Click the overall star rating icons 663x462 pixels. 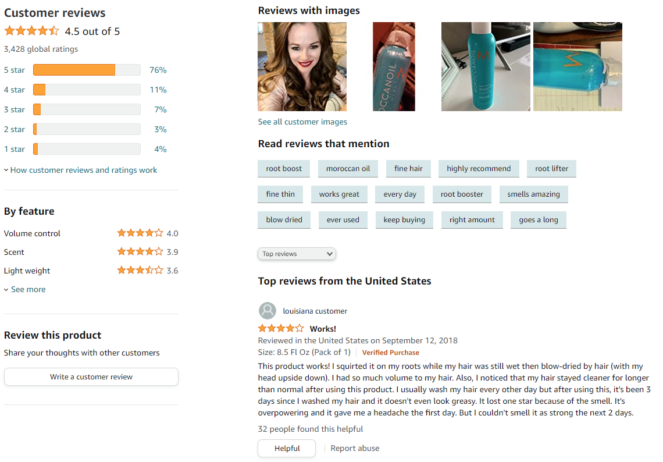tap(32, 31)
